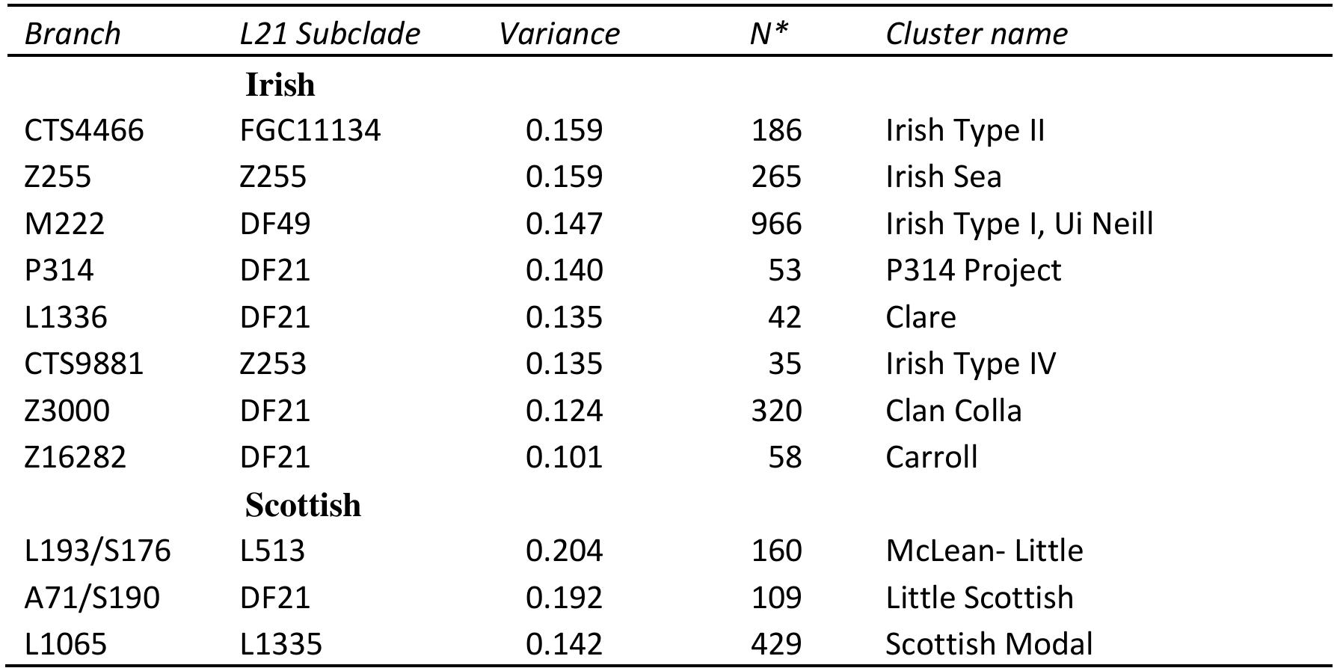Viewport: 1343px width, 668px height.
Task: Click the L21 Subclade column header
Action: coord(330,34)
